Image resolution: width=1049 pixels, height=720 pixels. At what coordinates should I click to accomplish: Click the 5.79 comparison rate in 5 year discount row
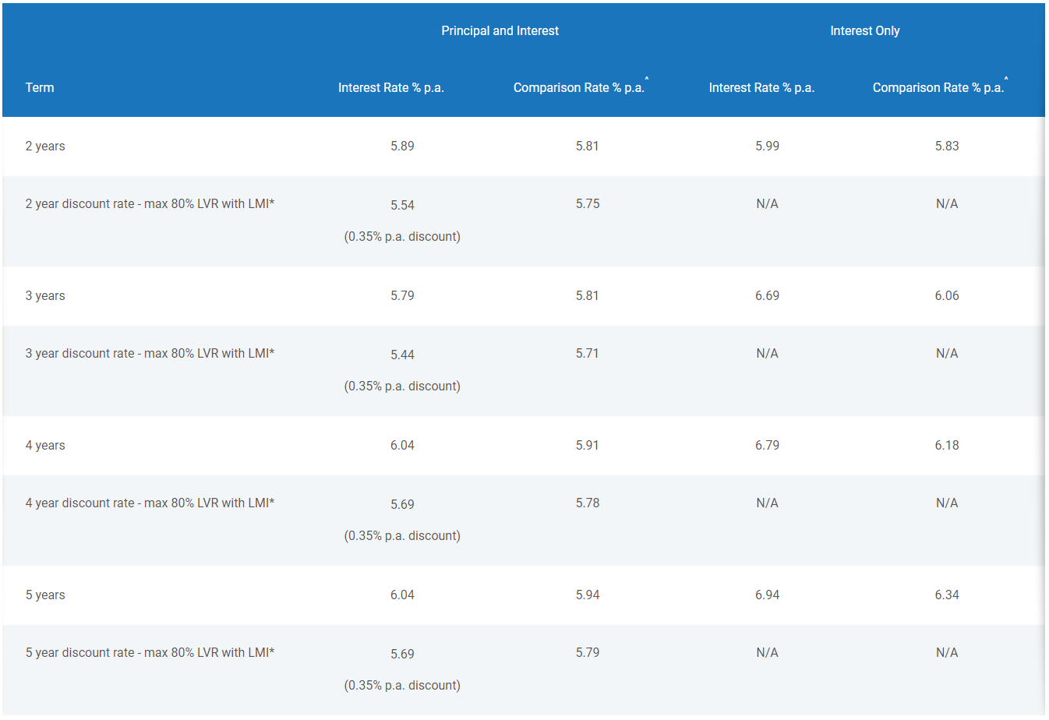click(588, 653)
